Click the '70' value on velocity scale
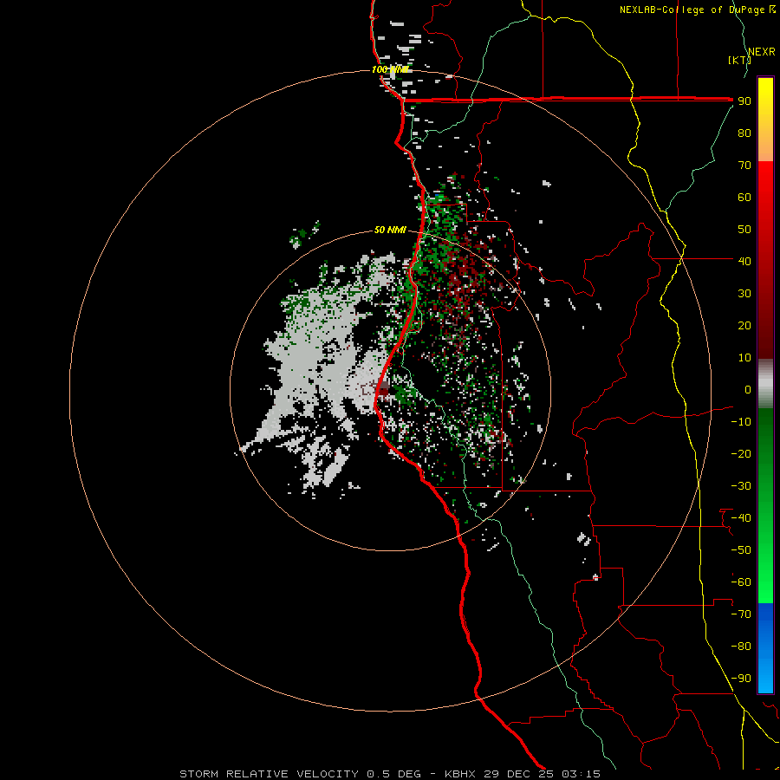The image size is (780, 780). click(x=744, y=166)
